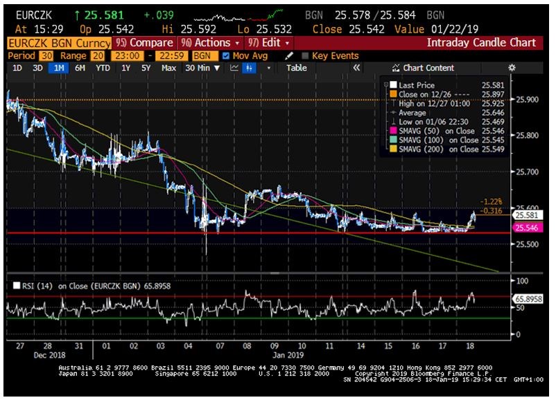This screenshot has height=400, width=556.
Task: Click the pencil annotation icon
Action: (x=290, y=55)
